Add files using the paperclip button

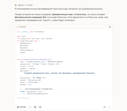(22, 107)
